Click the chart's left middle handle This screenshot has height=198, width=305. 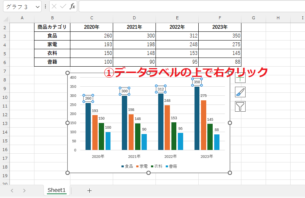pos(67,123)
